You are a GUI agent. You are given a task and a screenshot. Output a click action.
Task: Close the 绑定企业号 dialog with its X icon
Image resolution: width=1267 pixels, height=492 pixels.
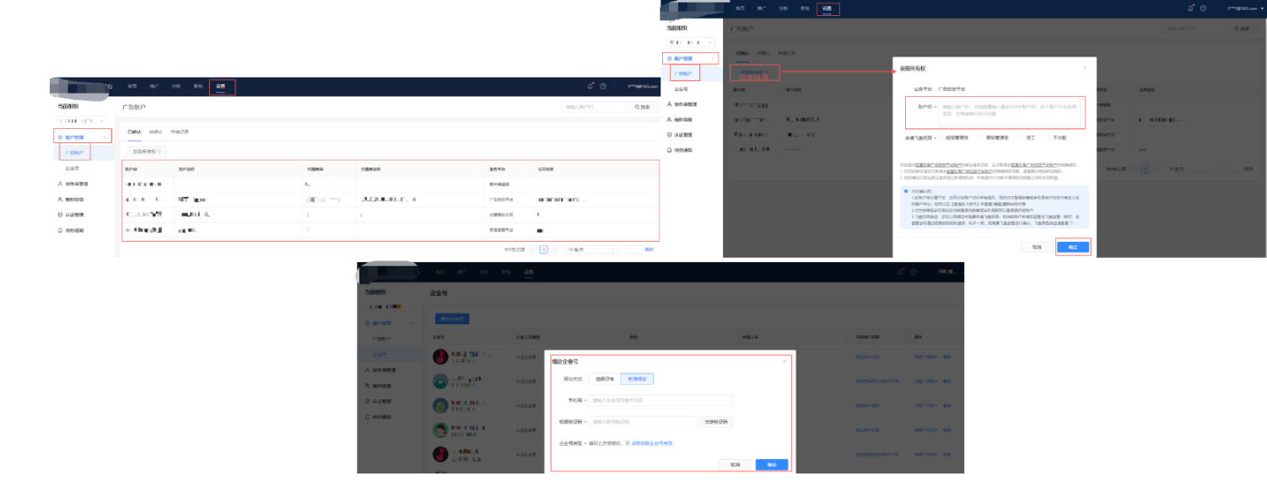[784, 361]
